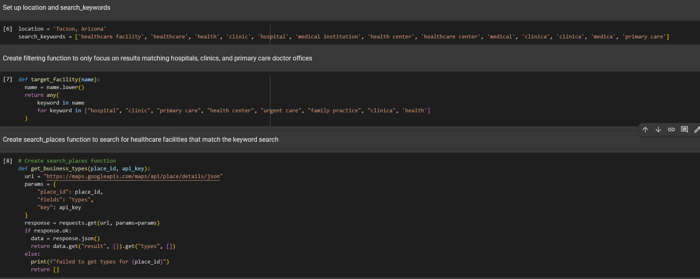Run cell [6] that sets location
The width and height of the screenshot is (700, 279).
click(x=8, y=29)
